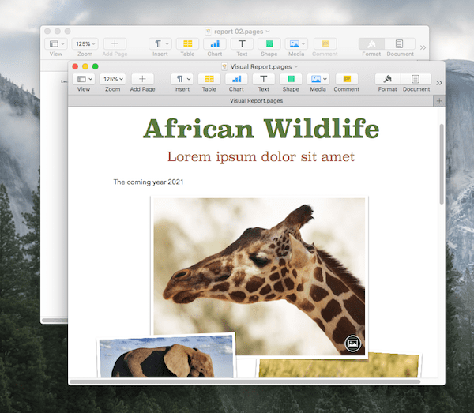Toggle the Format inspector in front window
This screenshot has height=413, width=474.
pyautogui.click(x=388, y=79)
